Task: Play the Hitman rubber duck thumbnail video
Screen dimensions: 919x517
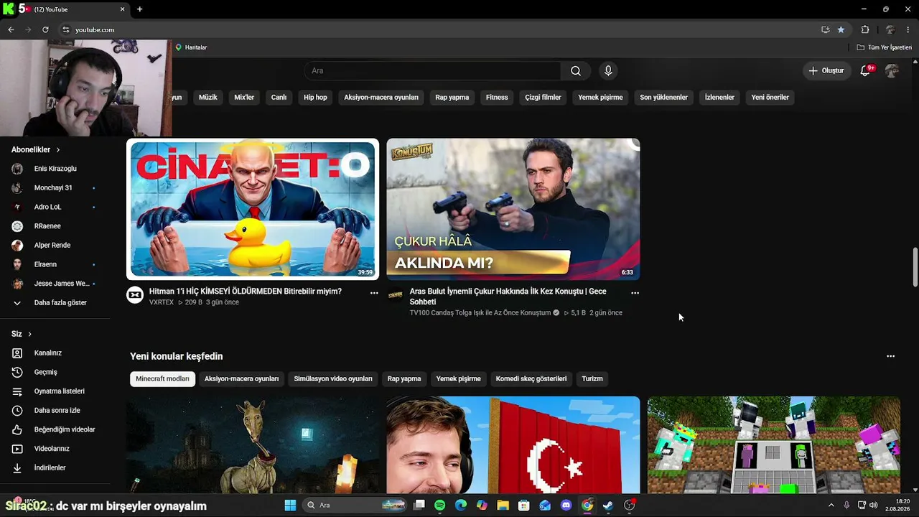Action: pyautogui.click(x=253, y=209)
